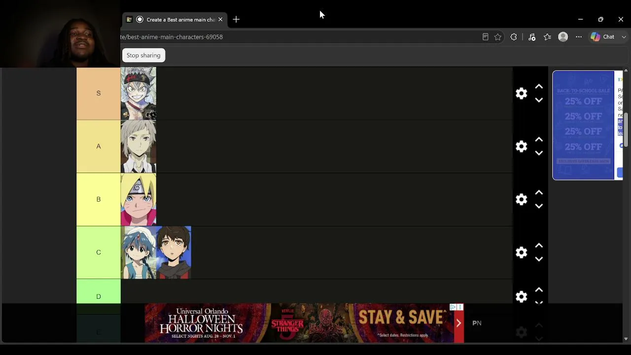
Task: Open the browser extensions menu
Action: (x=514, y=37)
